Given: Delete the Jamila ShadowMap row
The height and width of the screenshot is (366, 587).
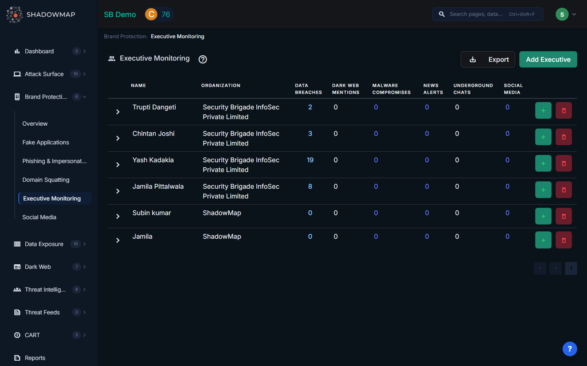Looking at the screenshot, I should tap(563, 240).
